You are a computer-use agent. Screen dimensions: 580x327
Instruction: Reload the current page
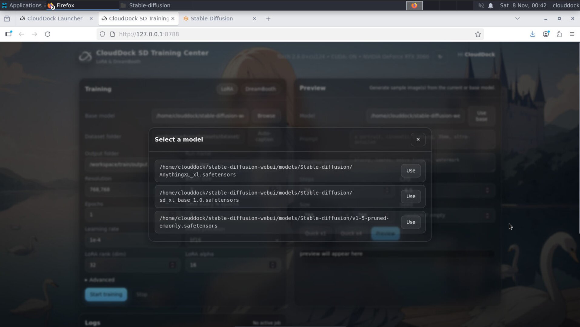pos(48,34)
